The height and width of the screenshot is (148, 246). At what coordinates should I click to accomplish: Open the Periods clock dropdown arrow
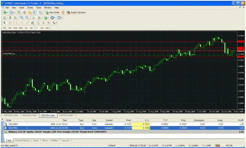[55, 18]
